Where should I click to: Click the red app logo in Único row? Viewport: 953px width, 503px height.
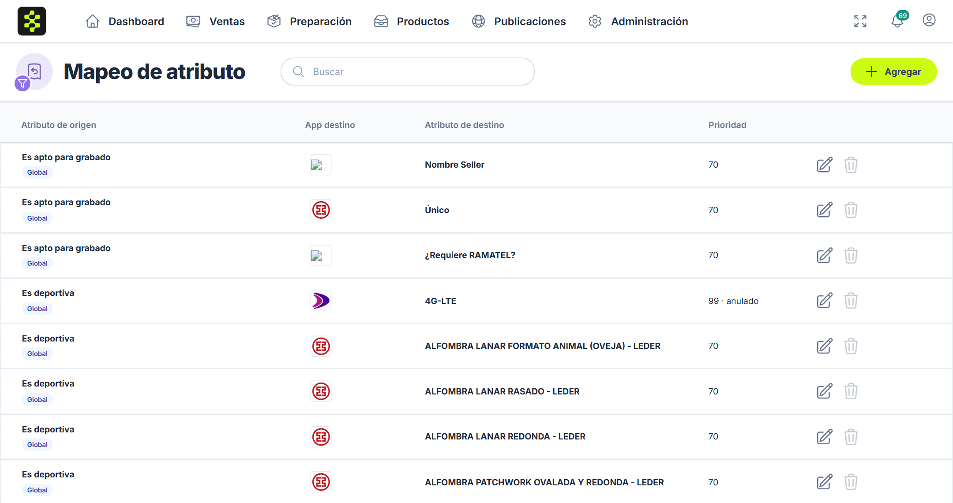pos(321,210)
